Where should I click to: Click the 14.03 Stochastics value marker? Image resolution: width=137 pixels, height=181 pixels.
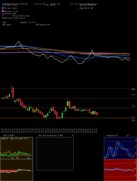(133, 157)
